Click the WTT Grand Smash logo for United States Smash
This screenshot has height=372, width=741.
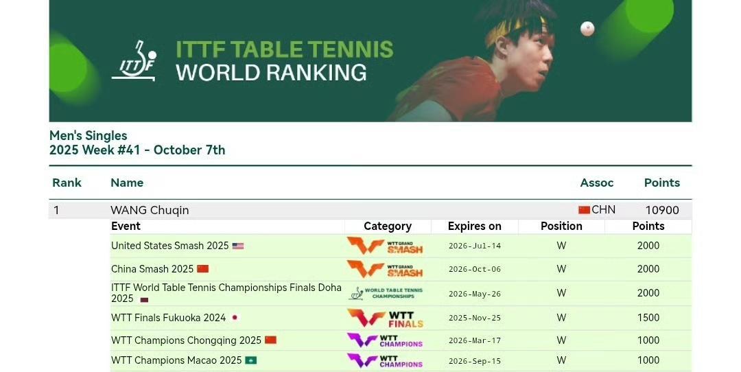[x=385, y=246]
